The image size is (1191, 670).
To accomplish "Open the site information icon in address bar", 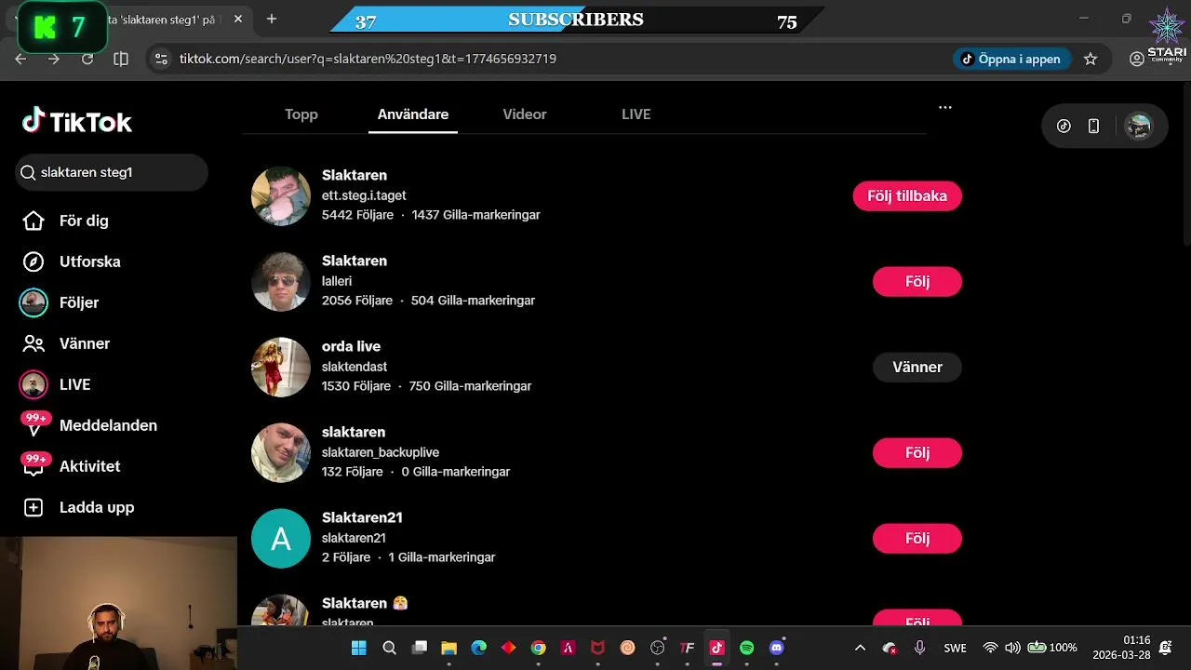I will pyautogui.click(x=161, y=59).
